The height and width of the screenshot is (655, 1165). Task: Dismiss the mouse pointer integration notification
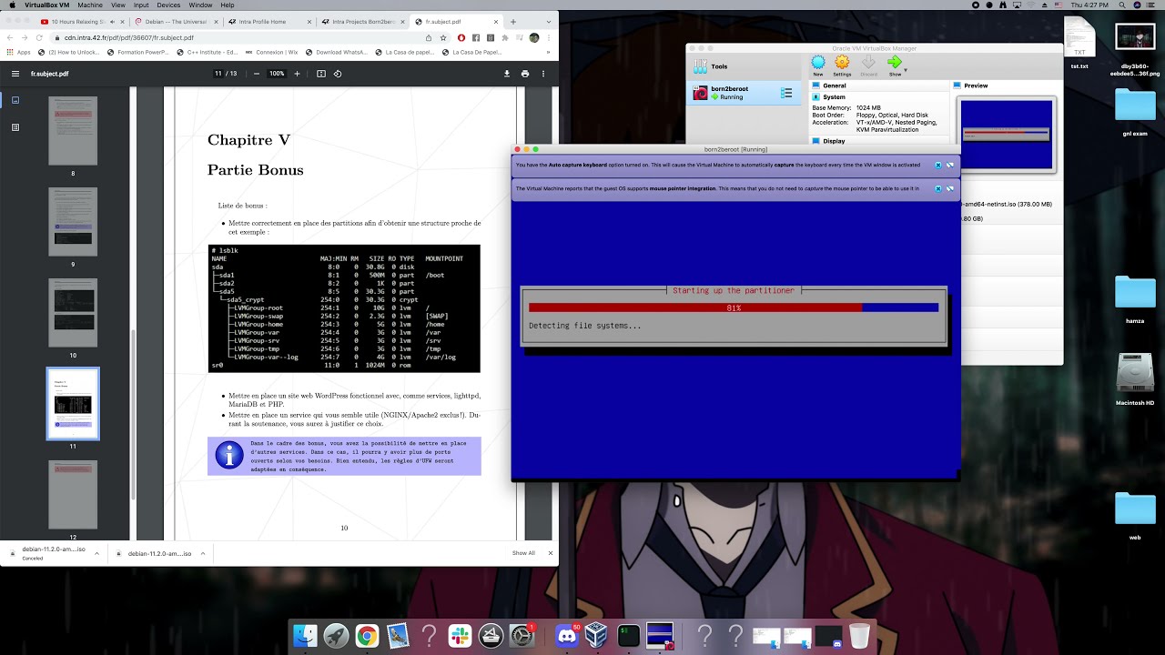click(938, 188)
